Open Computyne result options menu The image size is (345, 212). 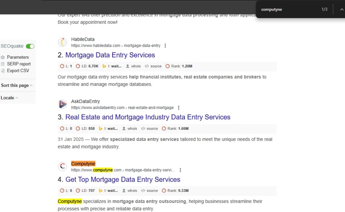pyautogui.click(x=180, y=170)
